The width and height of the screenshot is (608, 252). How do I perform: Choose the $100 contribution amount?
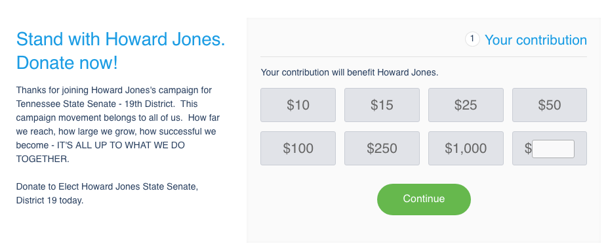[298, 148]
